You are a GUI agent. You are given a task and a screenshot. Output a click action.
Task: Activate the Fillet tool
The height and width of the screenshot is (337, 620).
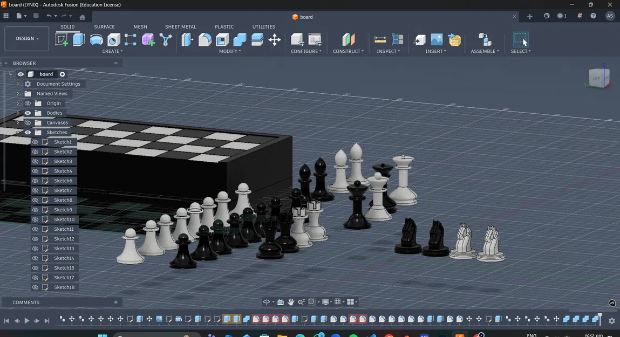(205, 39)
